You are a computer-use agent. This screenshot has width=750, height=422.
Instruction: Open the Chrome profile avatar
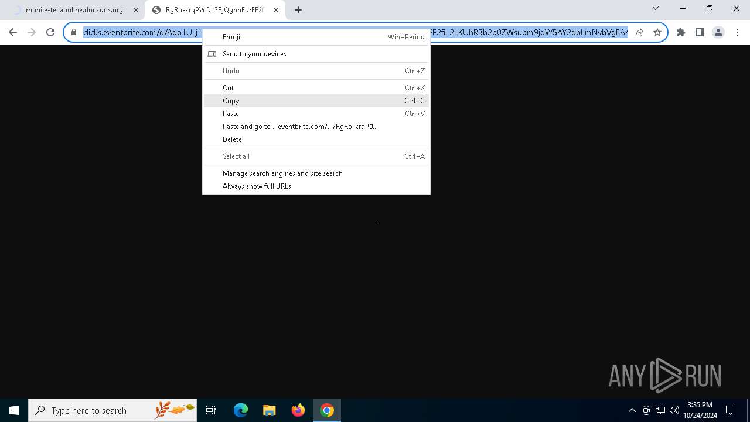[718, 32]
